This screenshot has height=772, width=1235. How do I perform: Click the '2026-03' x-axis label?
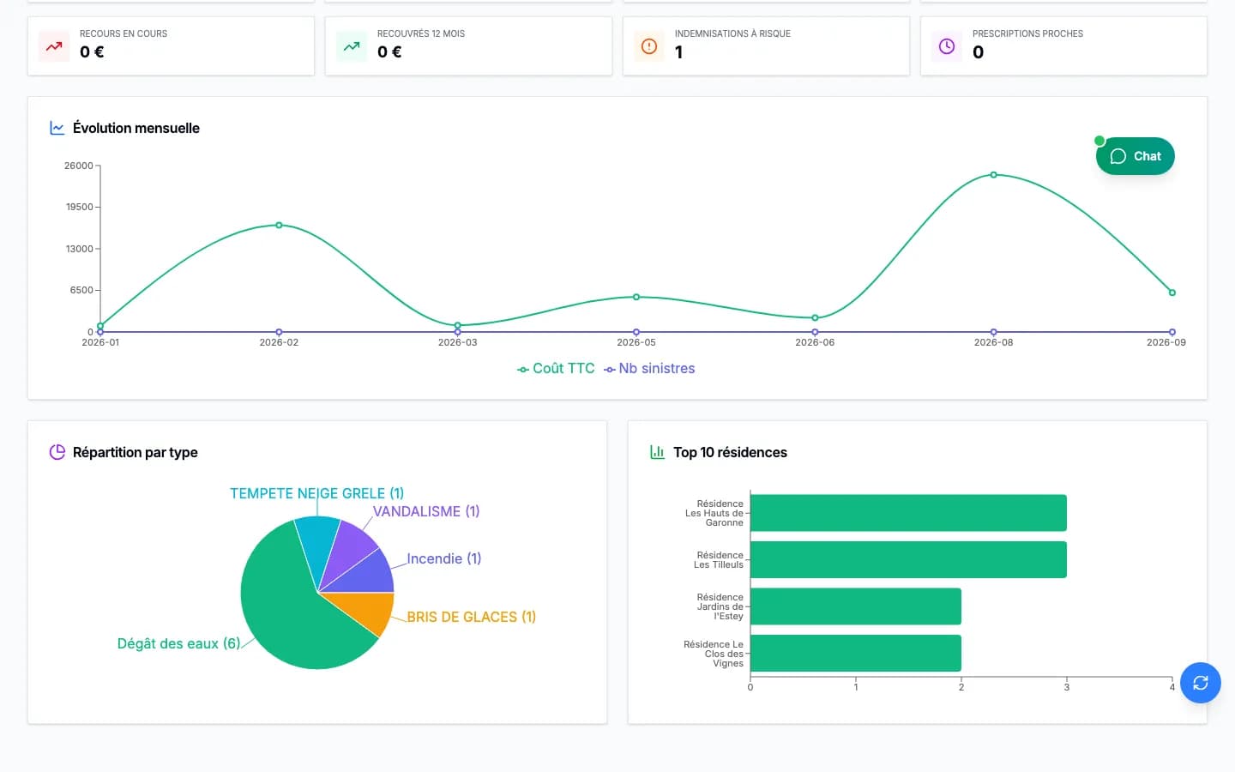click(458, 342)
